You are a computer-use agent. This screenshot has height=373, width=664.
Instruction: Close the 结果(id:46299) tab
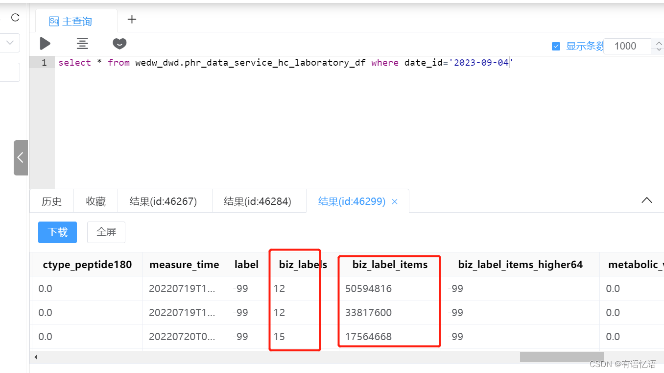395,201
